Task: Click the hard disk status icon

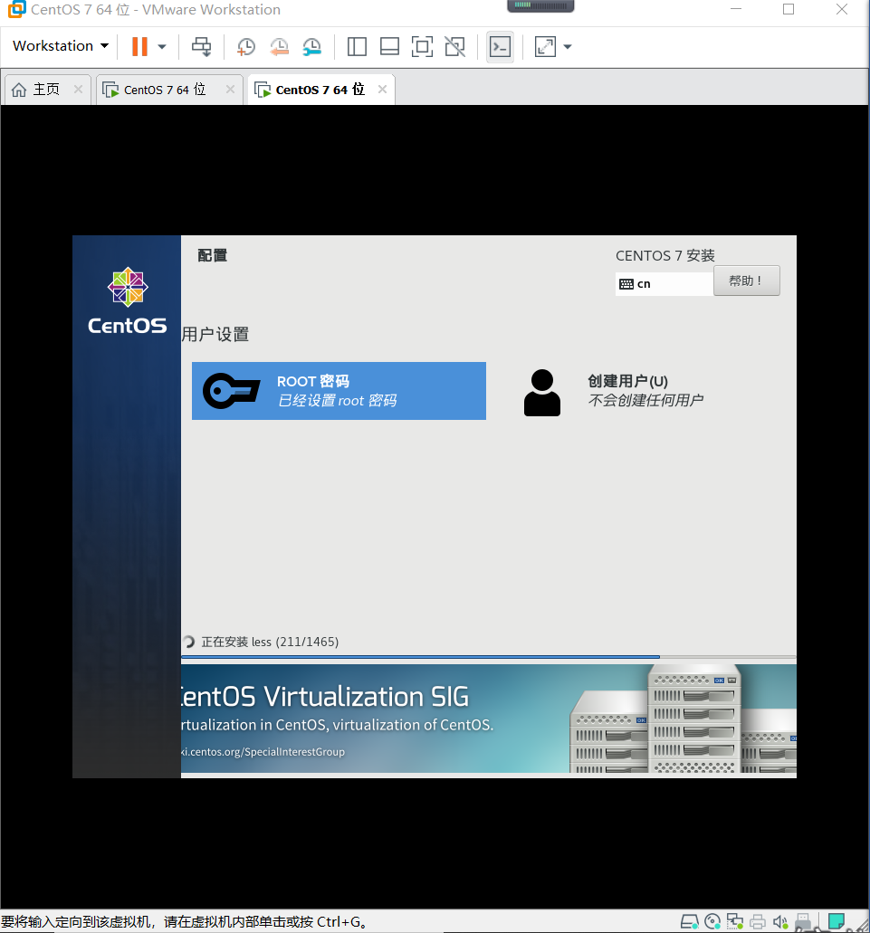Action: click(690, 922)
